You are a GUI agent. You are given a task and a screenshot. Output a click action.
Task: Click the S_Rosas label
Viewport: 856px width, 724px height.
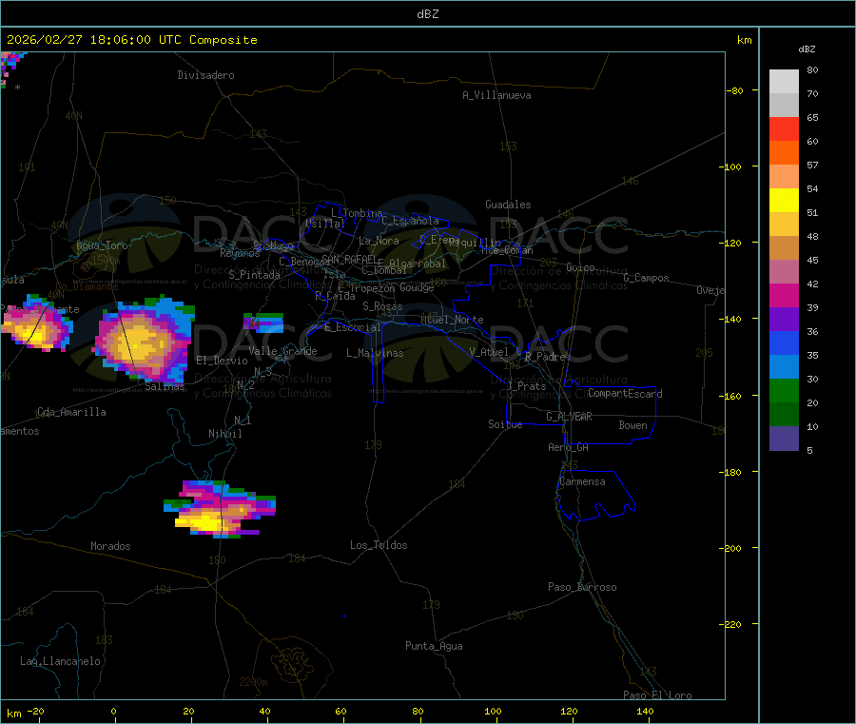(382, 306)
